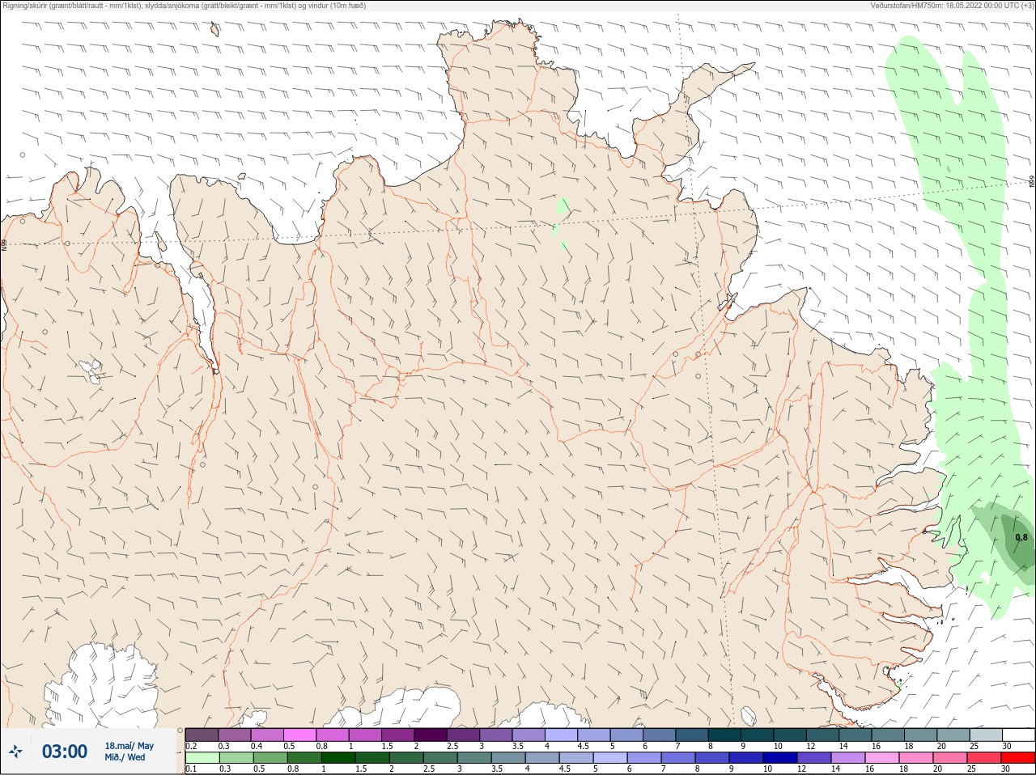Click the 'Mið./ Wed' weekday label
1036x775 pixels.
(x=125, y=757)
